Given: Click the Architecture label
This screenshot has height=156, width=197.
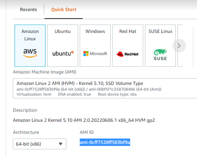Looking at the screenshot, I should 26,132.
